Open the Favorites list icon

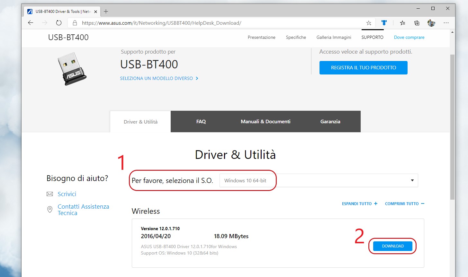(x=402, y=23)
